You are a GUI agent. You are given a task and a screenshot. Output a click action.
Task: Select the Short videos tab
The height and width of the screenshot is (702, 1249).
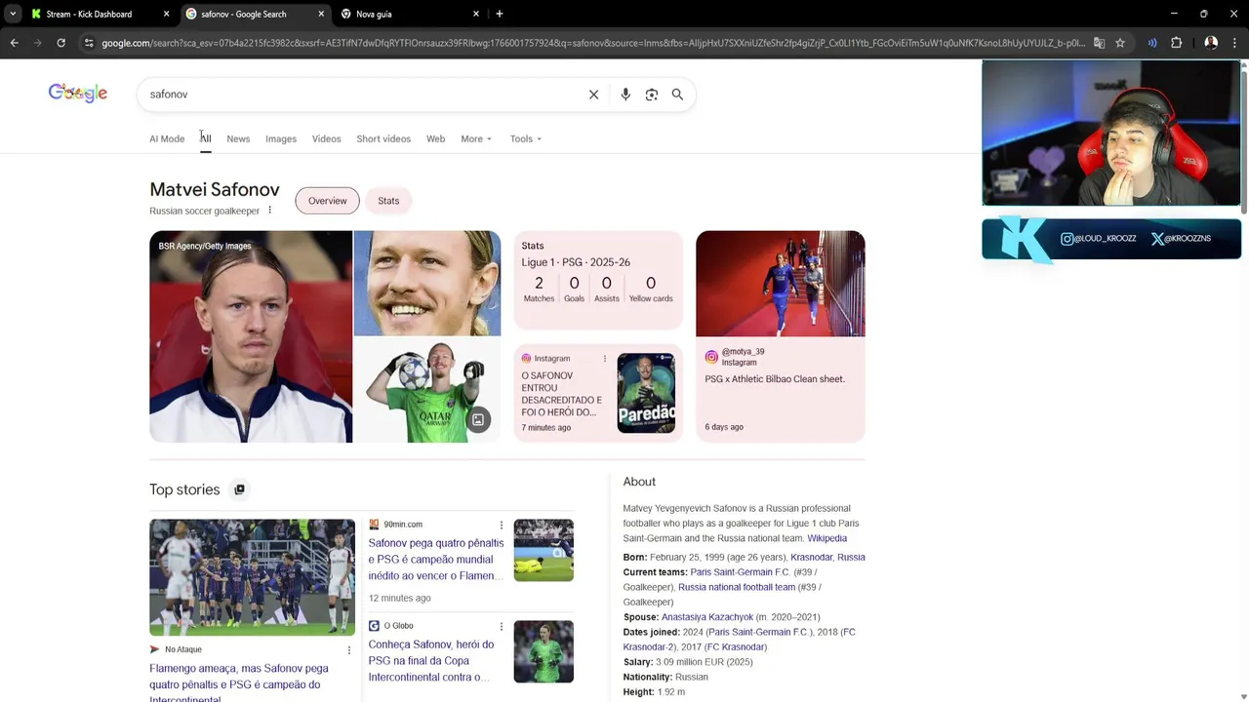pos(383,138)
